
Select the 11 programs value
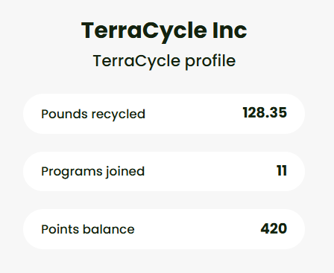(282, 170)
